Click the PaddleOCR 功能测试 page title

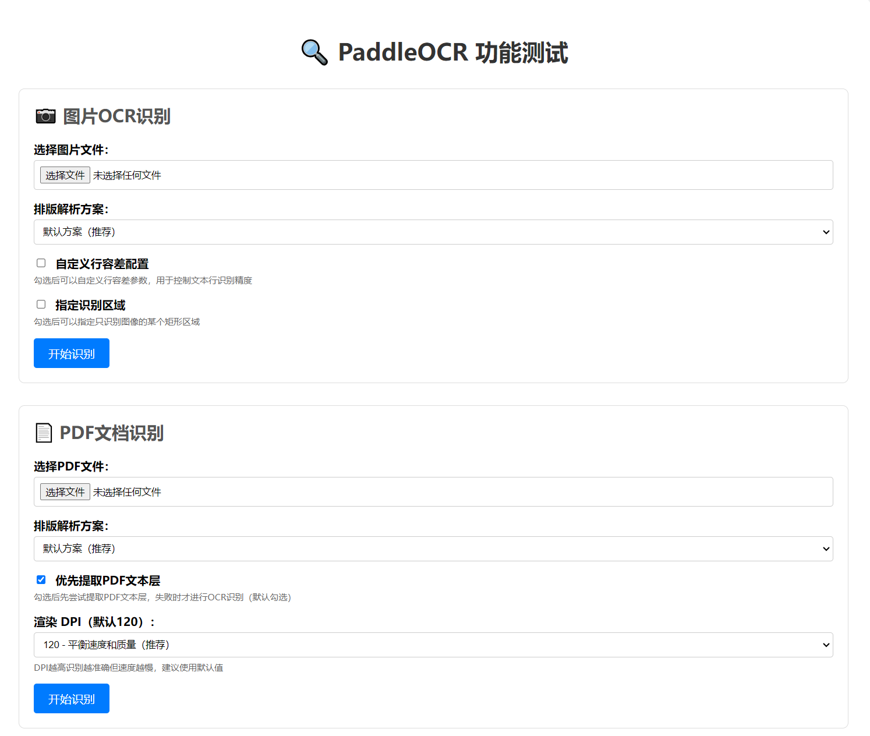click(452, 52)
